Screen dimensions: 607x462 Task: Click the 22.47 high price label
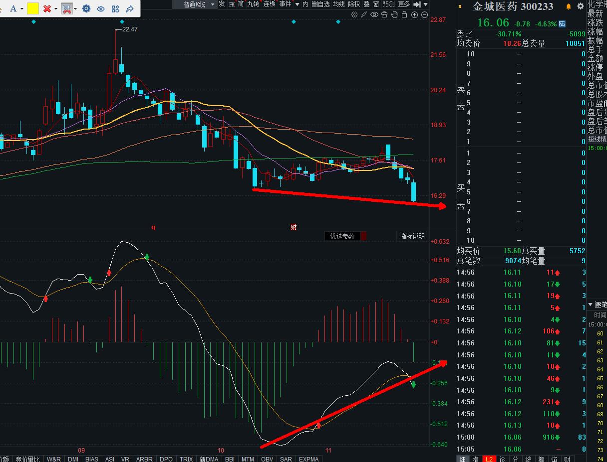[129, 29]
